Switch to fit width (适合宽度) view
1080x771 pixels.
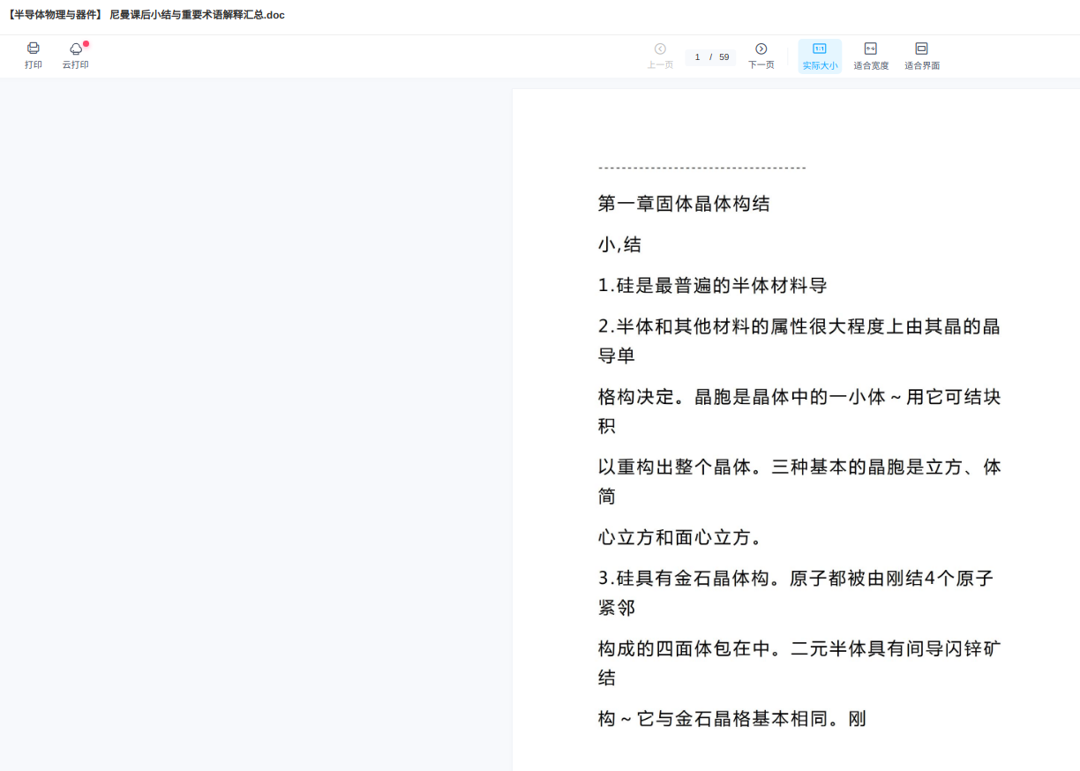tap(871, 56)
